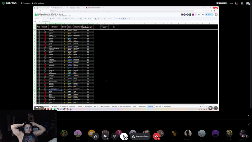Star the OnlyFangs Reboot document
This screenshot has width=252, height=142.
click(57, 14)
